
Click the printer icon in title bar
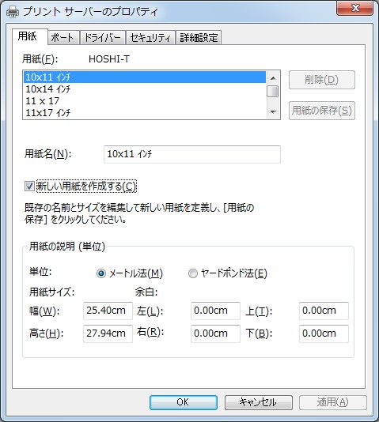click(13, 12)
